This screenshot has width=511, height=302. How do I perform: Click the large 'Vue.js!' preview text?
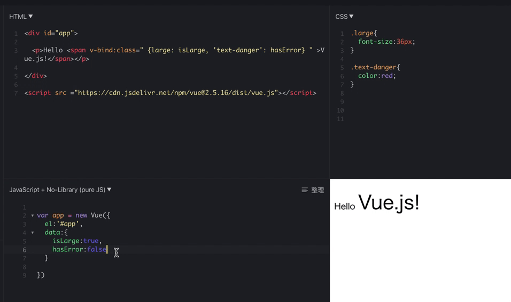point(389,202)
